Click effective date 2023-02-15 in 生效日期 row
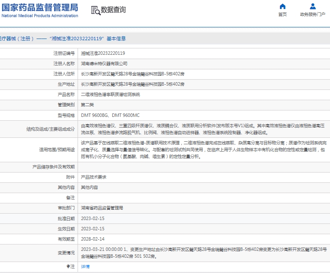This screenshot has width=330, height=274. click(x=93, y=229)
